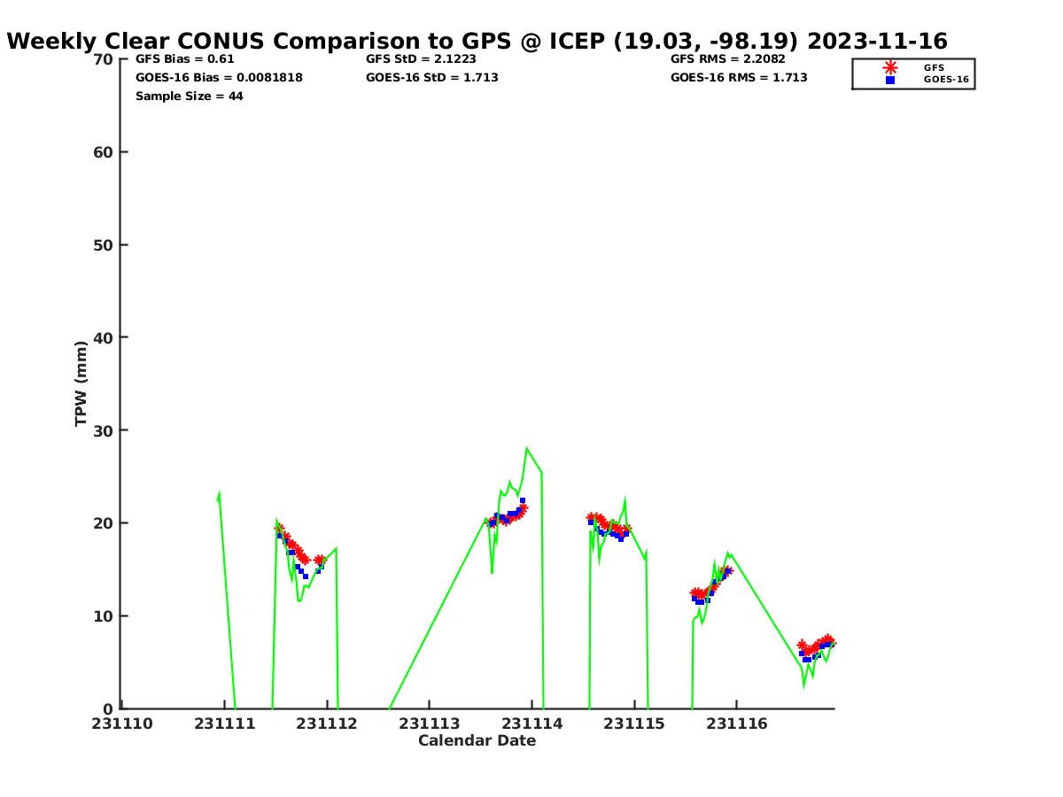Click y-axis tick label 50

pyautogui.click(x=104, y=245)
